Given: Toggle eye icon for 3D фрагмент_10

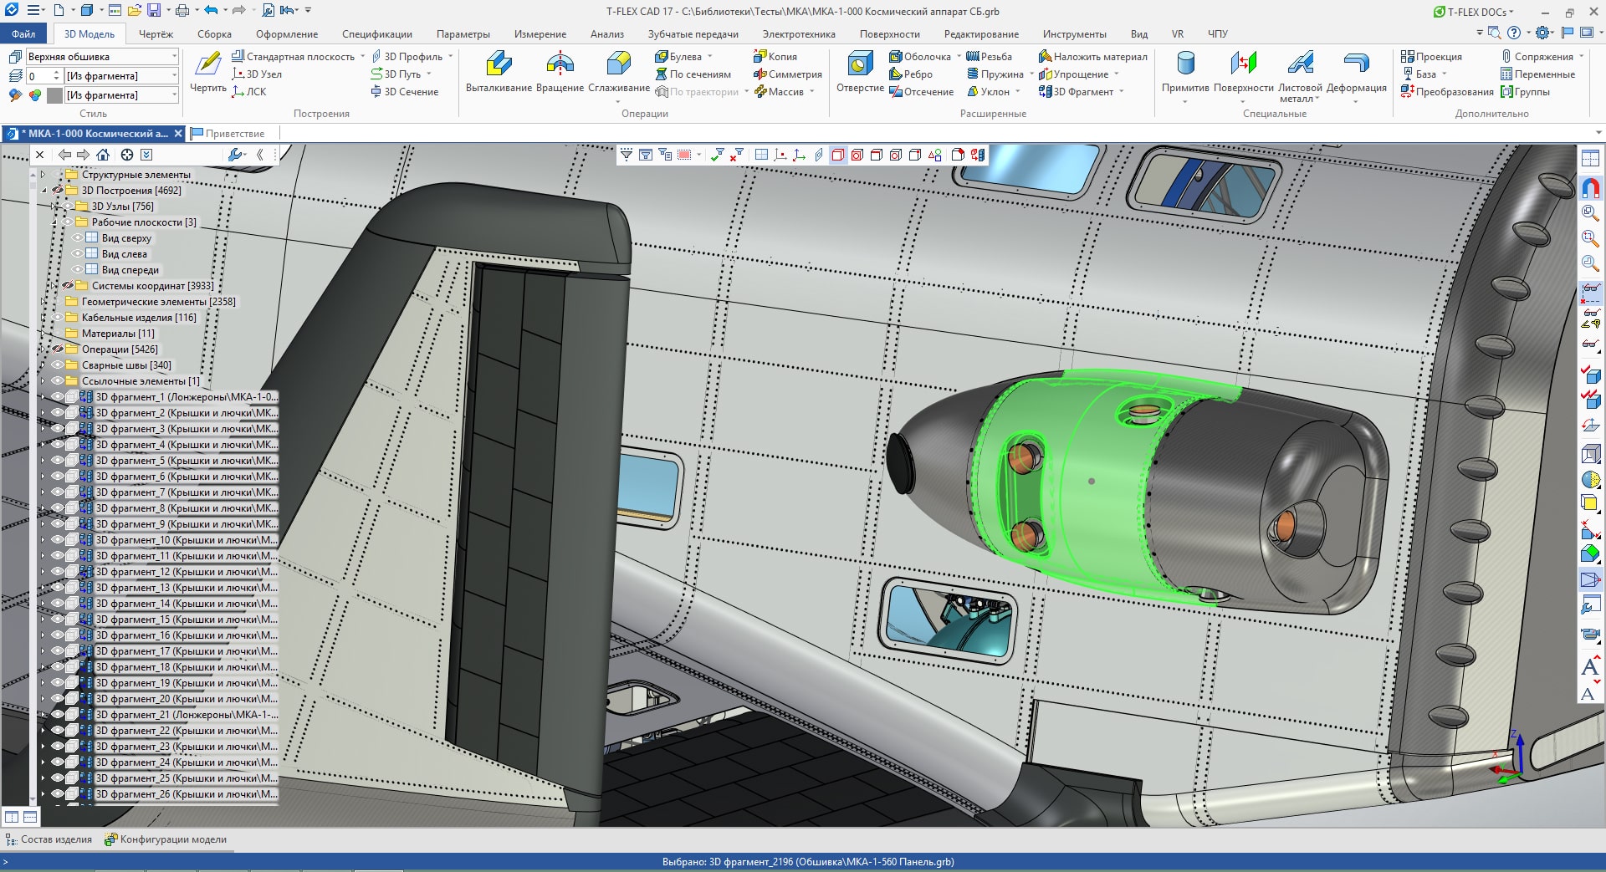Looking at the screenshot, I should click(58, 540).
